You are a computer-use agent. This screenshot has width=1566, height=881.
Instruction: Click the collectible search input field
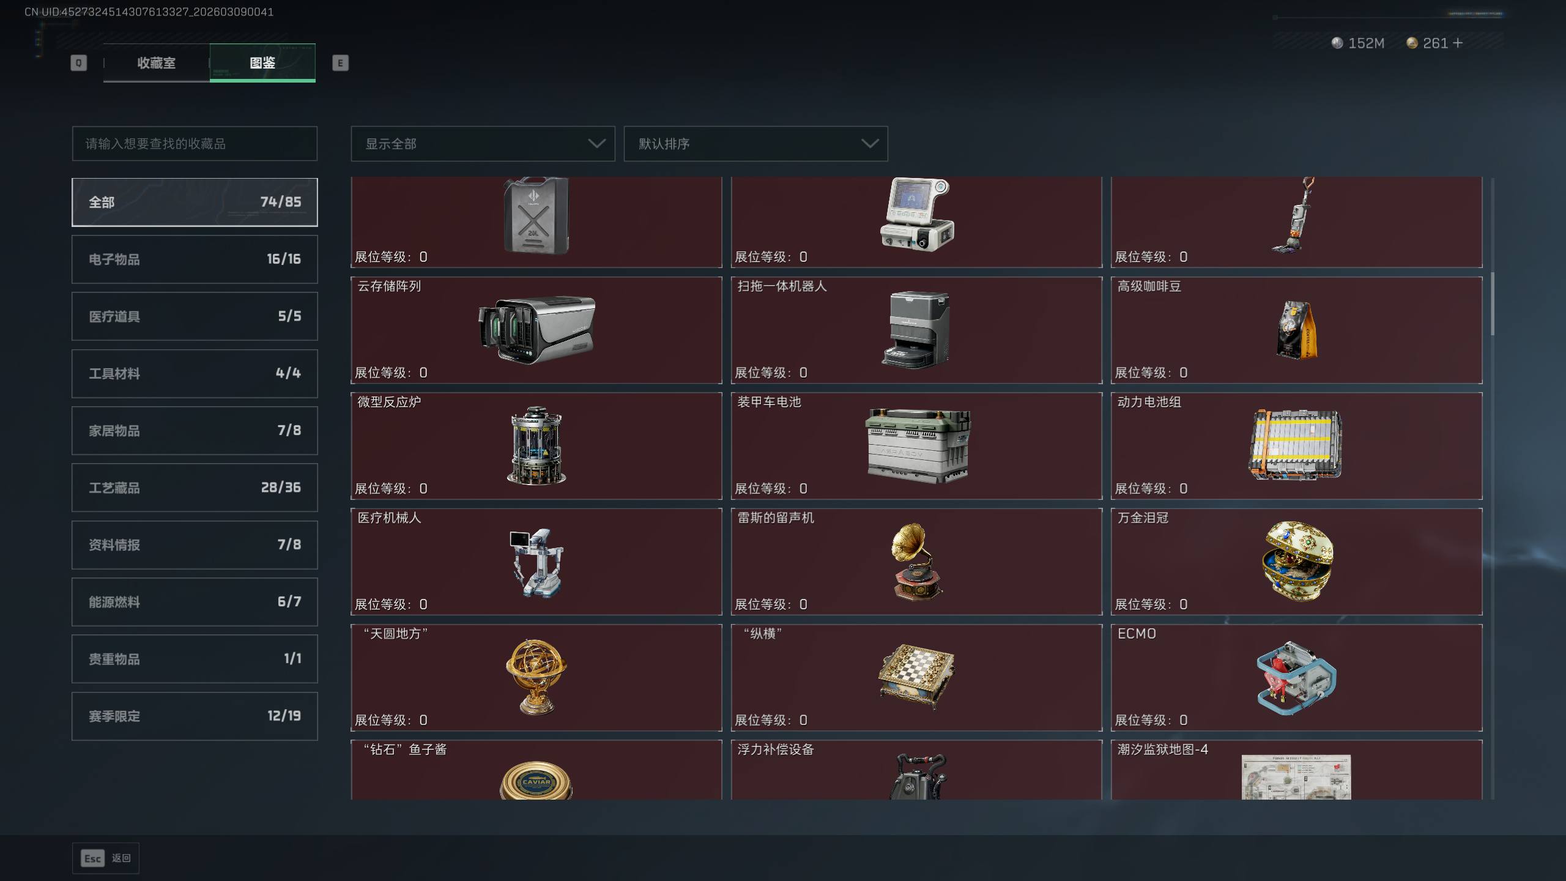195,144
